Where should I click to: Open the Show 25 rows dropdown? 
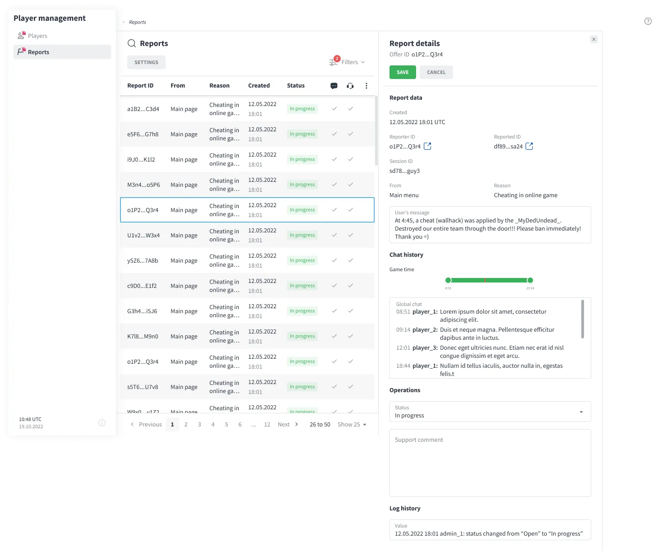(x=352, y=425)
